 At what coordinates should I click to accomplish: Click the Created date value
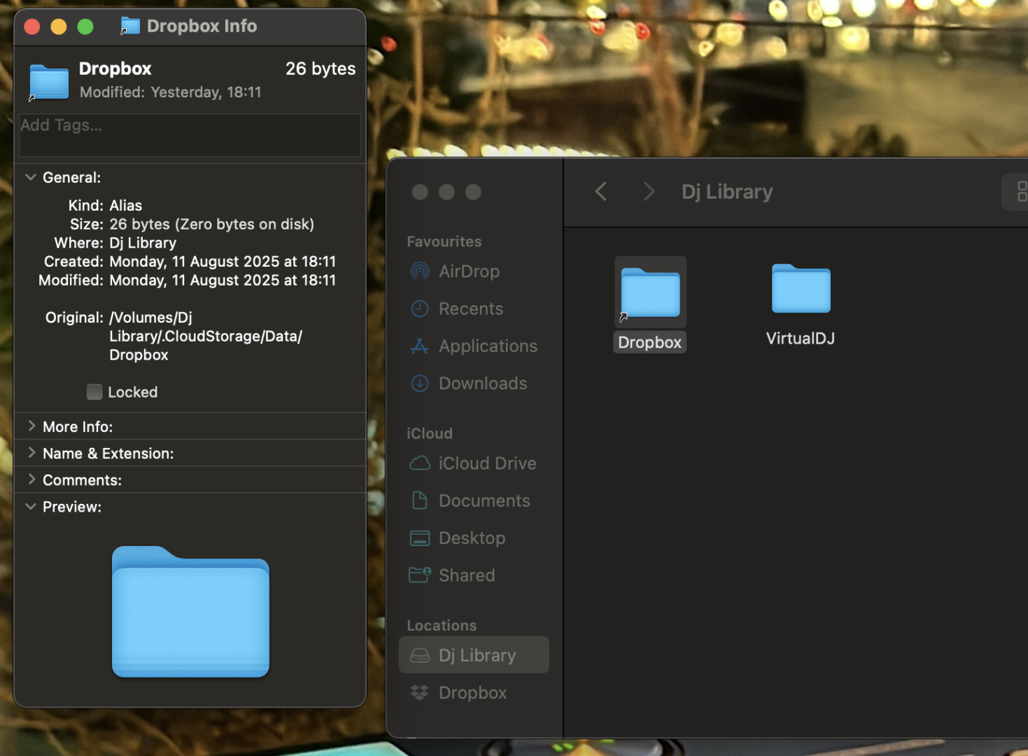point(223,262)
